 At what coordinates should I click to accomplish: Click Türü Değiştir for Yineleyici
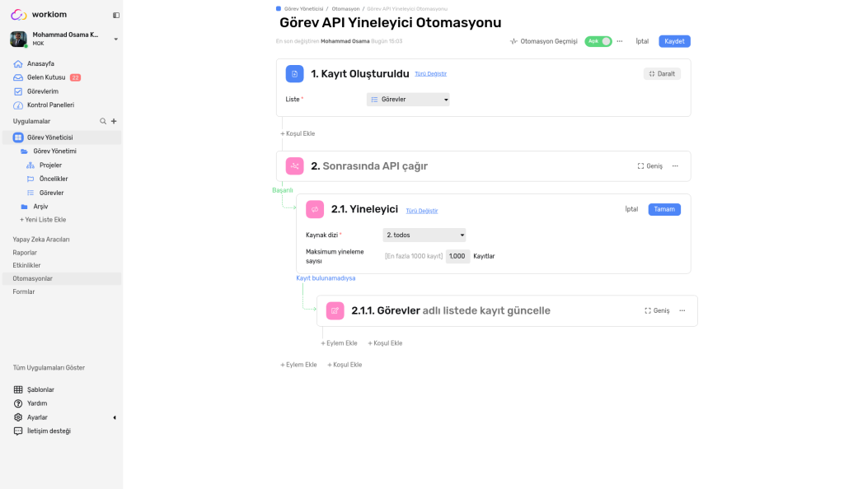point(422,212)
